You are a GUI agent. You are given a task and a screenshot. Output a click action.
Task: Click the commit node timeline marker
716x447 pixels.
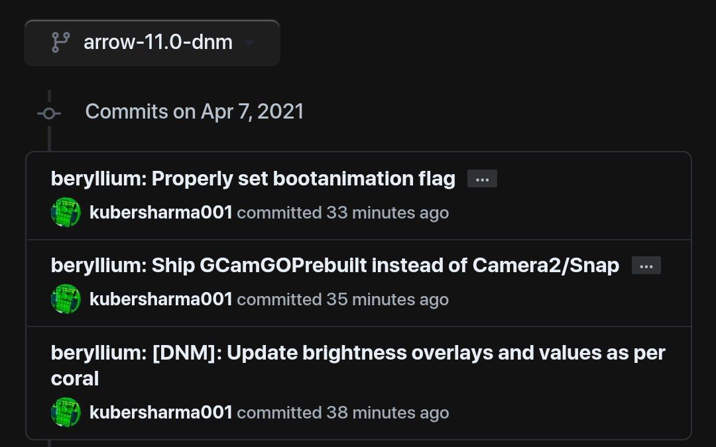pyautogui.click(x=49, y=113)
